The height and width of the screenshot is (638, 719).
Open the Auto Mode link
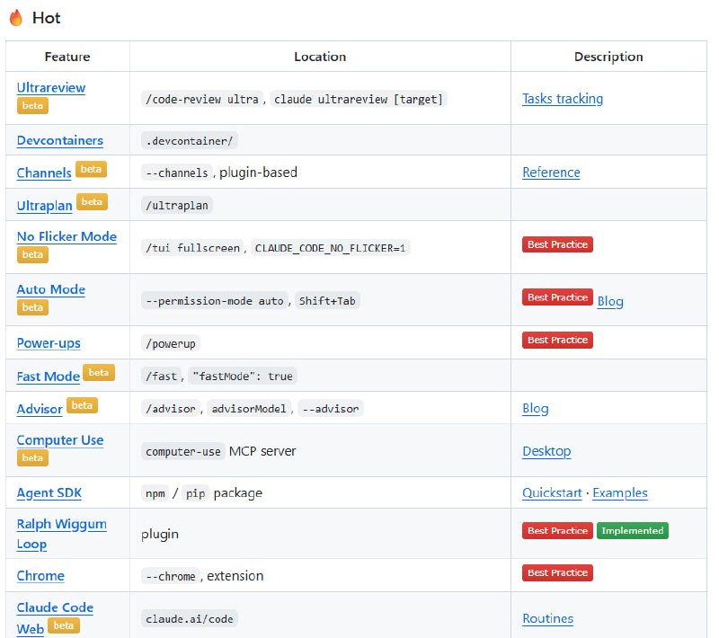pyautogui.click(x=51, y=289)
